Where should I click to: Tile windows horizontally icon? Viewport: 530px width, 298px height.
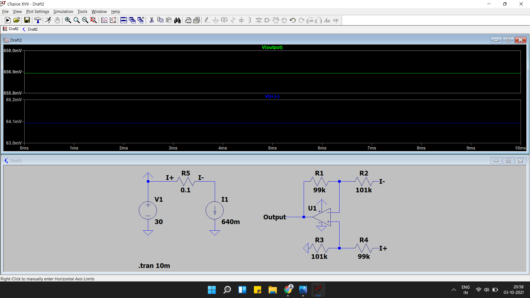[124, 20]
